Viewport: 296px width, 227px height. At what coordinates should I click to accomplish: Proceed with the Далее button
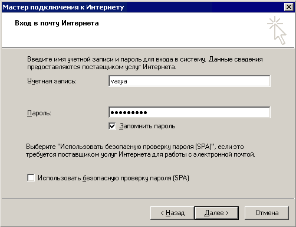coord(216,213)
